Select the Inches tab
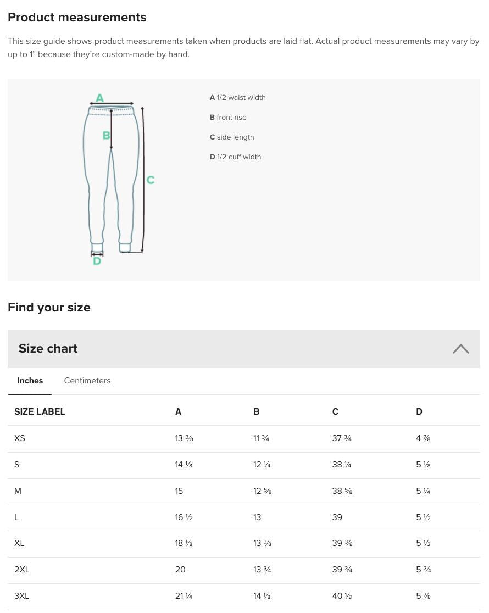 point(30,381)
